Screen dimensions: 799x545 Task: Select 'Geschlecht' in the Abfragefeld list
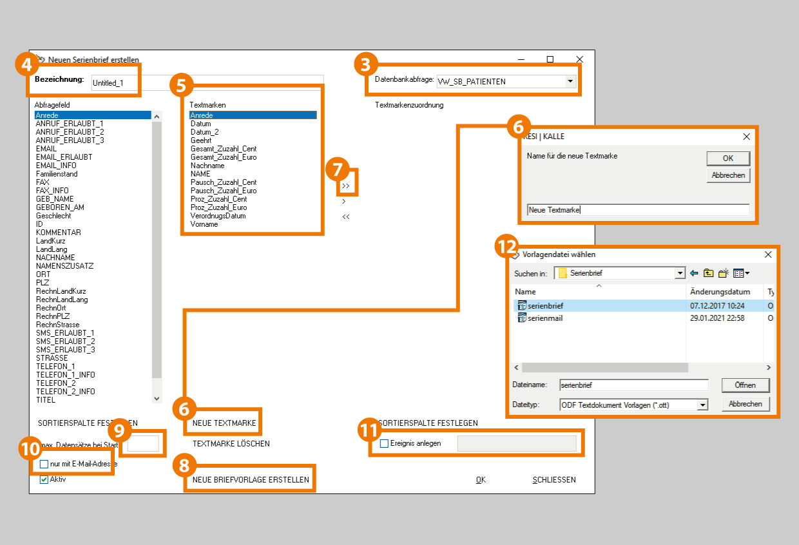(x=53, y=216)
